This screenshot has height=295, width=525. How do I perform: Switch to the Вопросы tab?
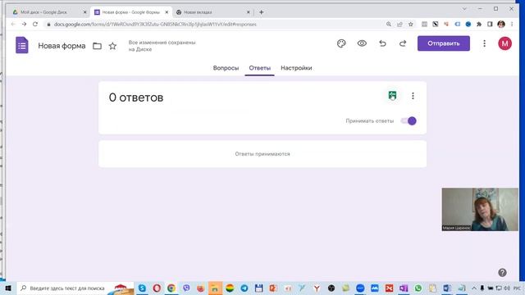pyautogui.click(x=226, y=68)
